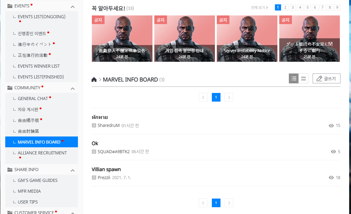Image resolution: width=351 pixels, height=214 pixels.
Task: Click views eye icon on Villian spawn post
Action: 331,178
